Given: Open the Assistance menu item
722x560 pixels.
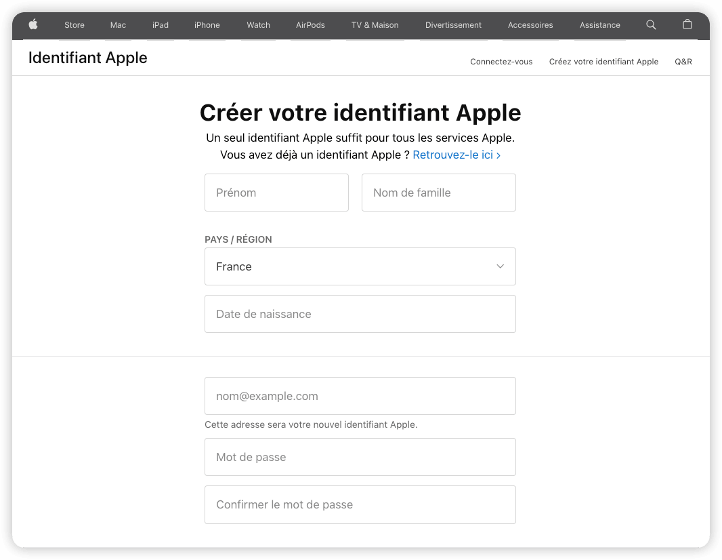Looking at the screenshot, I should click(599, 25).
